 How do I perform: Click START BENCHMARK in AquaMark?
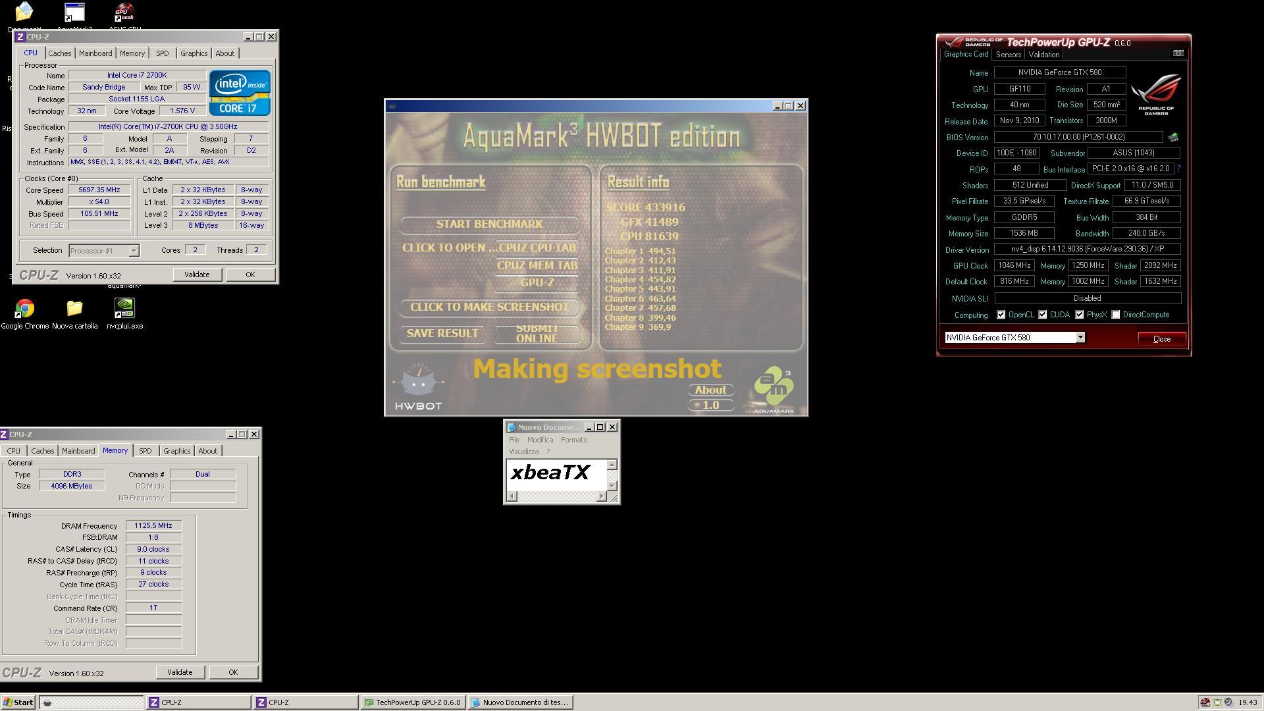[489, 224]
